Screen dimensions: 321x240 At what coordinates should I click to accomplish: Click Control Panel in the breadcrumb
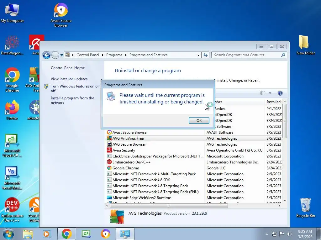(x=88, y=55)
